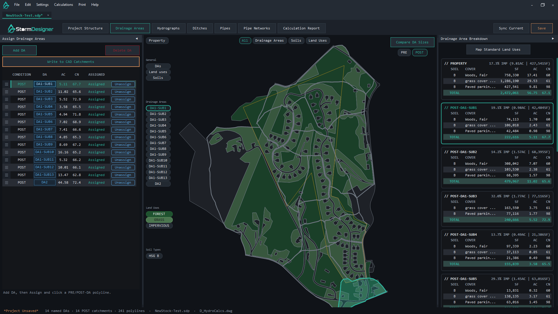The image size is (558, 314).
Task: Click the drag handle for DA1-SUB2 row
Action: [x=6, y=92]
